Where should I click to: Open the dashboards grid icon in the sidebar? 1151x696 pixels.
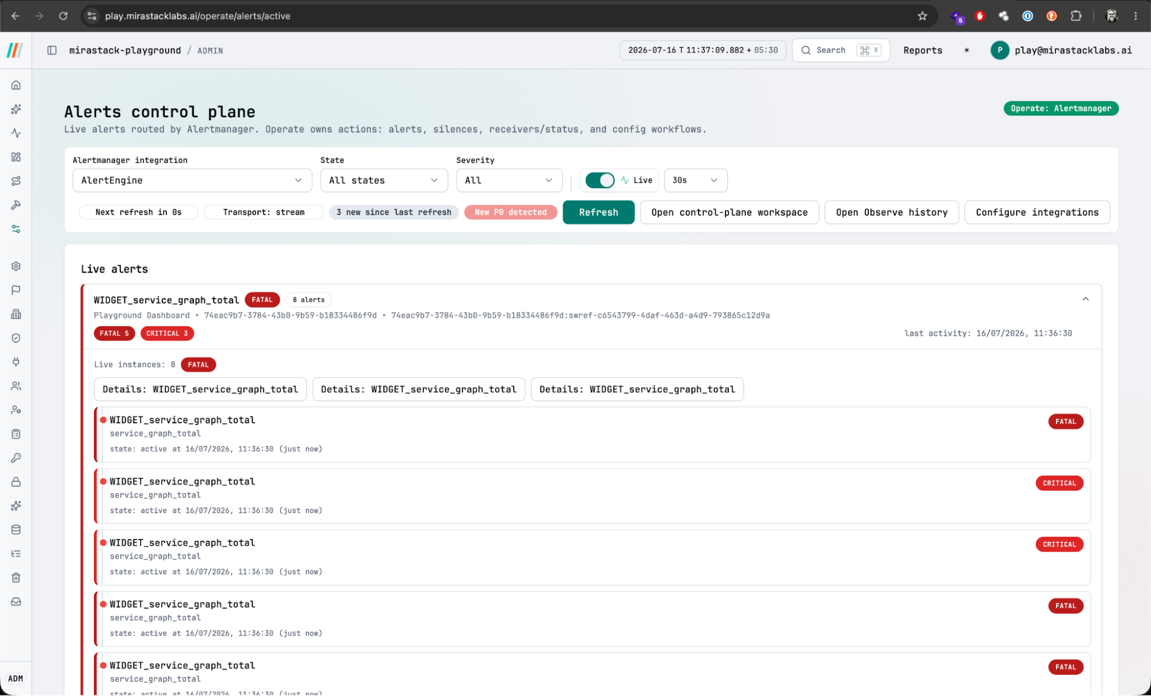16,157
